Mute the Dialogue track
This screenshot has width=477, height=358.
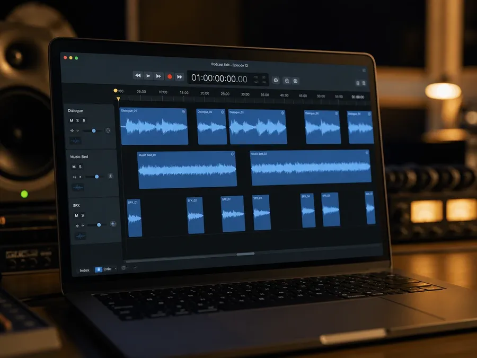click(72, 120)
